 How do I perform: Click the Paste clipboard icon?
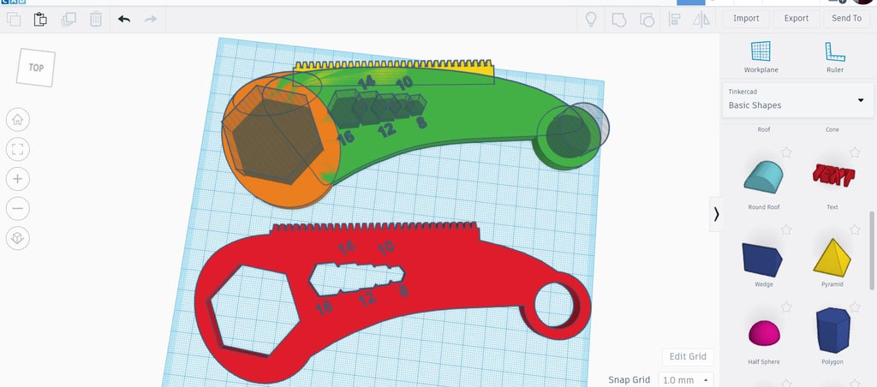pyautogui.click(x=40, y=20)
